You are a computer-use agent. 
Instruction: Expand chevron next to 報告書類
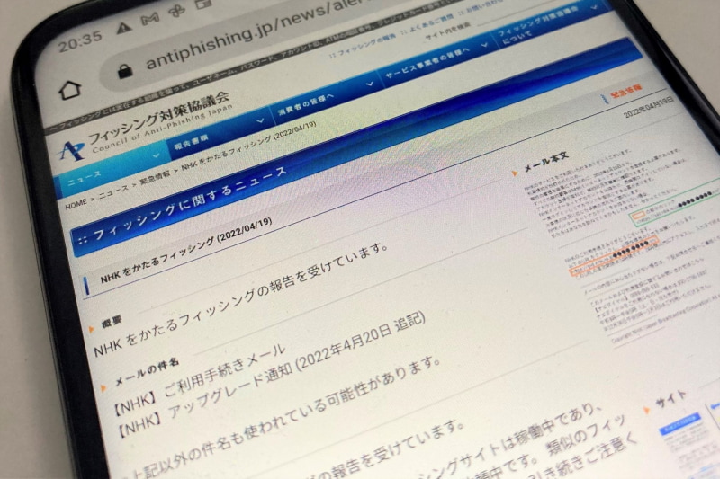[260, 121]
